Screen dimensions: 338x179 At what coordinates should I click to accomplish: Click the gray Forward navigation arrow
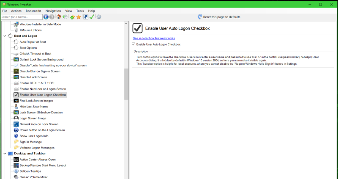pyautogui.click(x=52, y=17)
